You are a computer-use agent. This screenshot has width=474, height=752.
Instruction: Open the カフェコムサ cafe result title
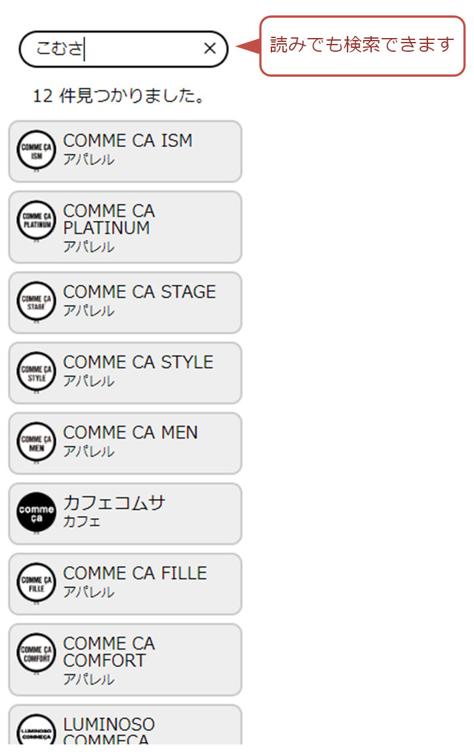[114, 503]
